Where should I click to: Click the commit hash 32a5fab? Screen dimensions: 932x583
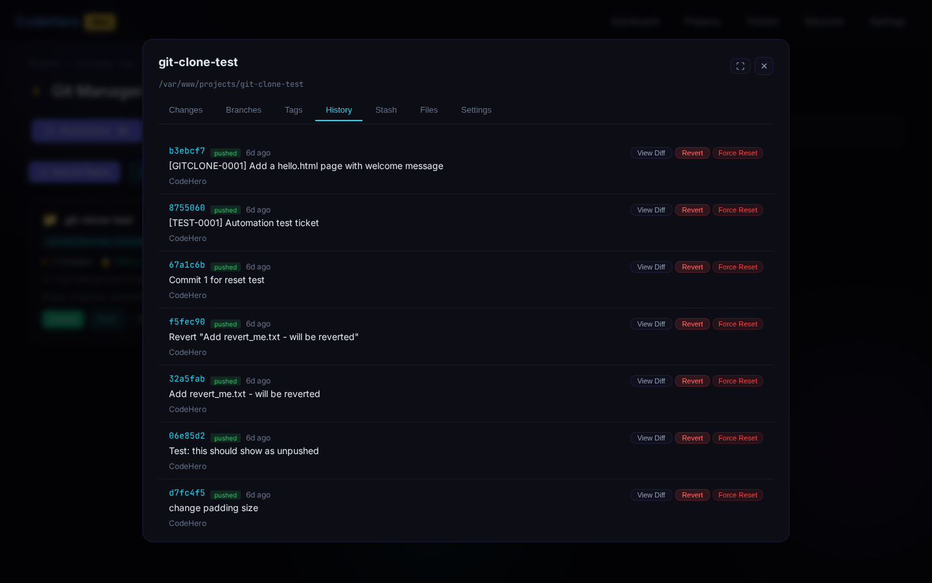click(x=187, y=379)
